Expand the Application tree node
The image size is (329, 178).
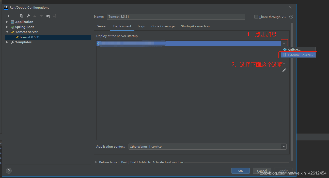click(x=7, y=22)
